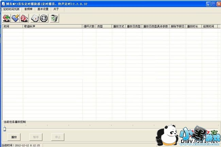Click the 暂停 button
Image resolution: width=221 pixels, height=147 pixels.
click(x=36, y=137)
